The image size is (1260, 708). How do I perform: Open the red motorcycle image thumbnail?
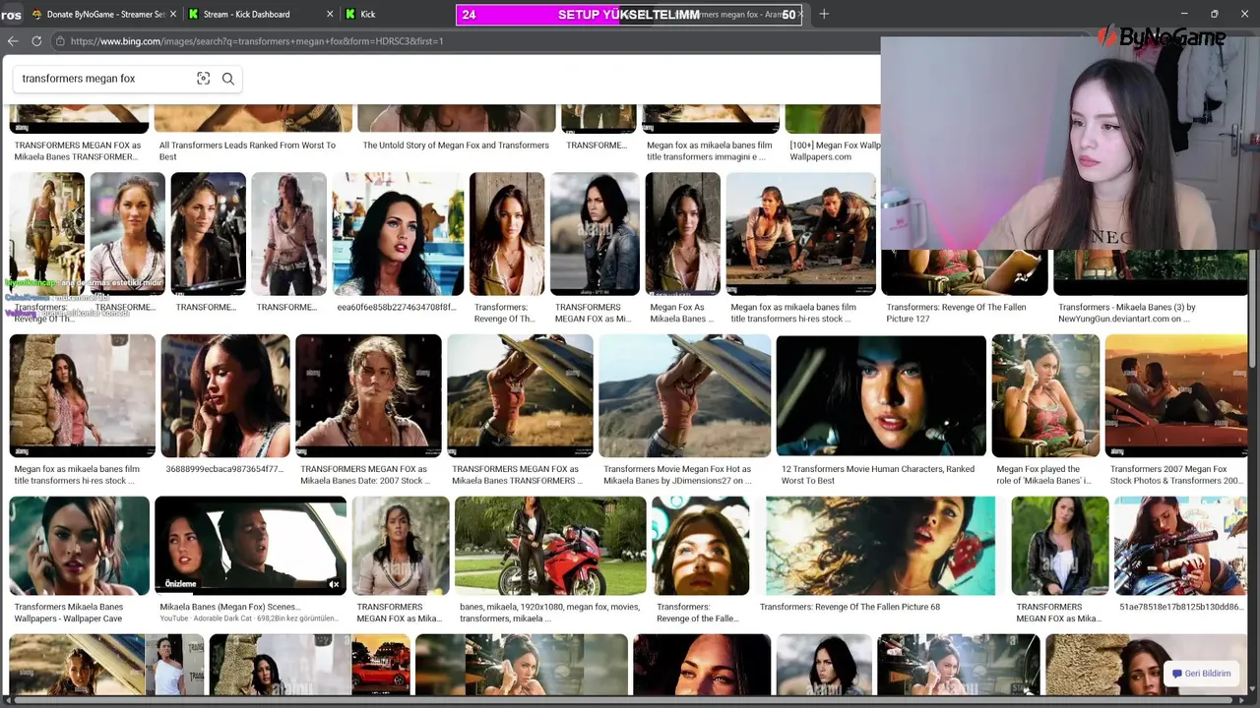pyautogui.click(x=550, y=546)
